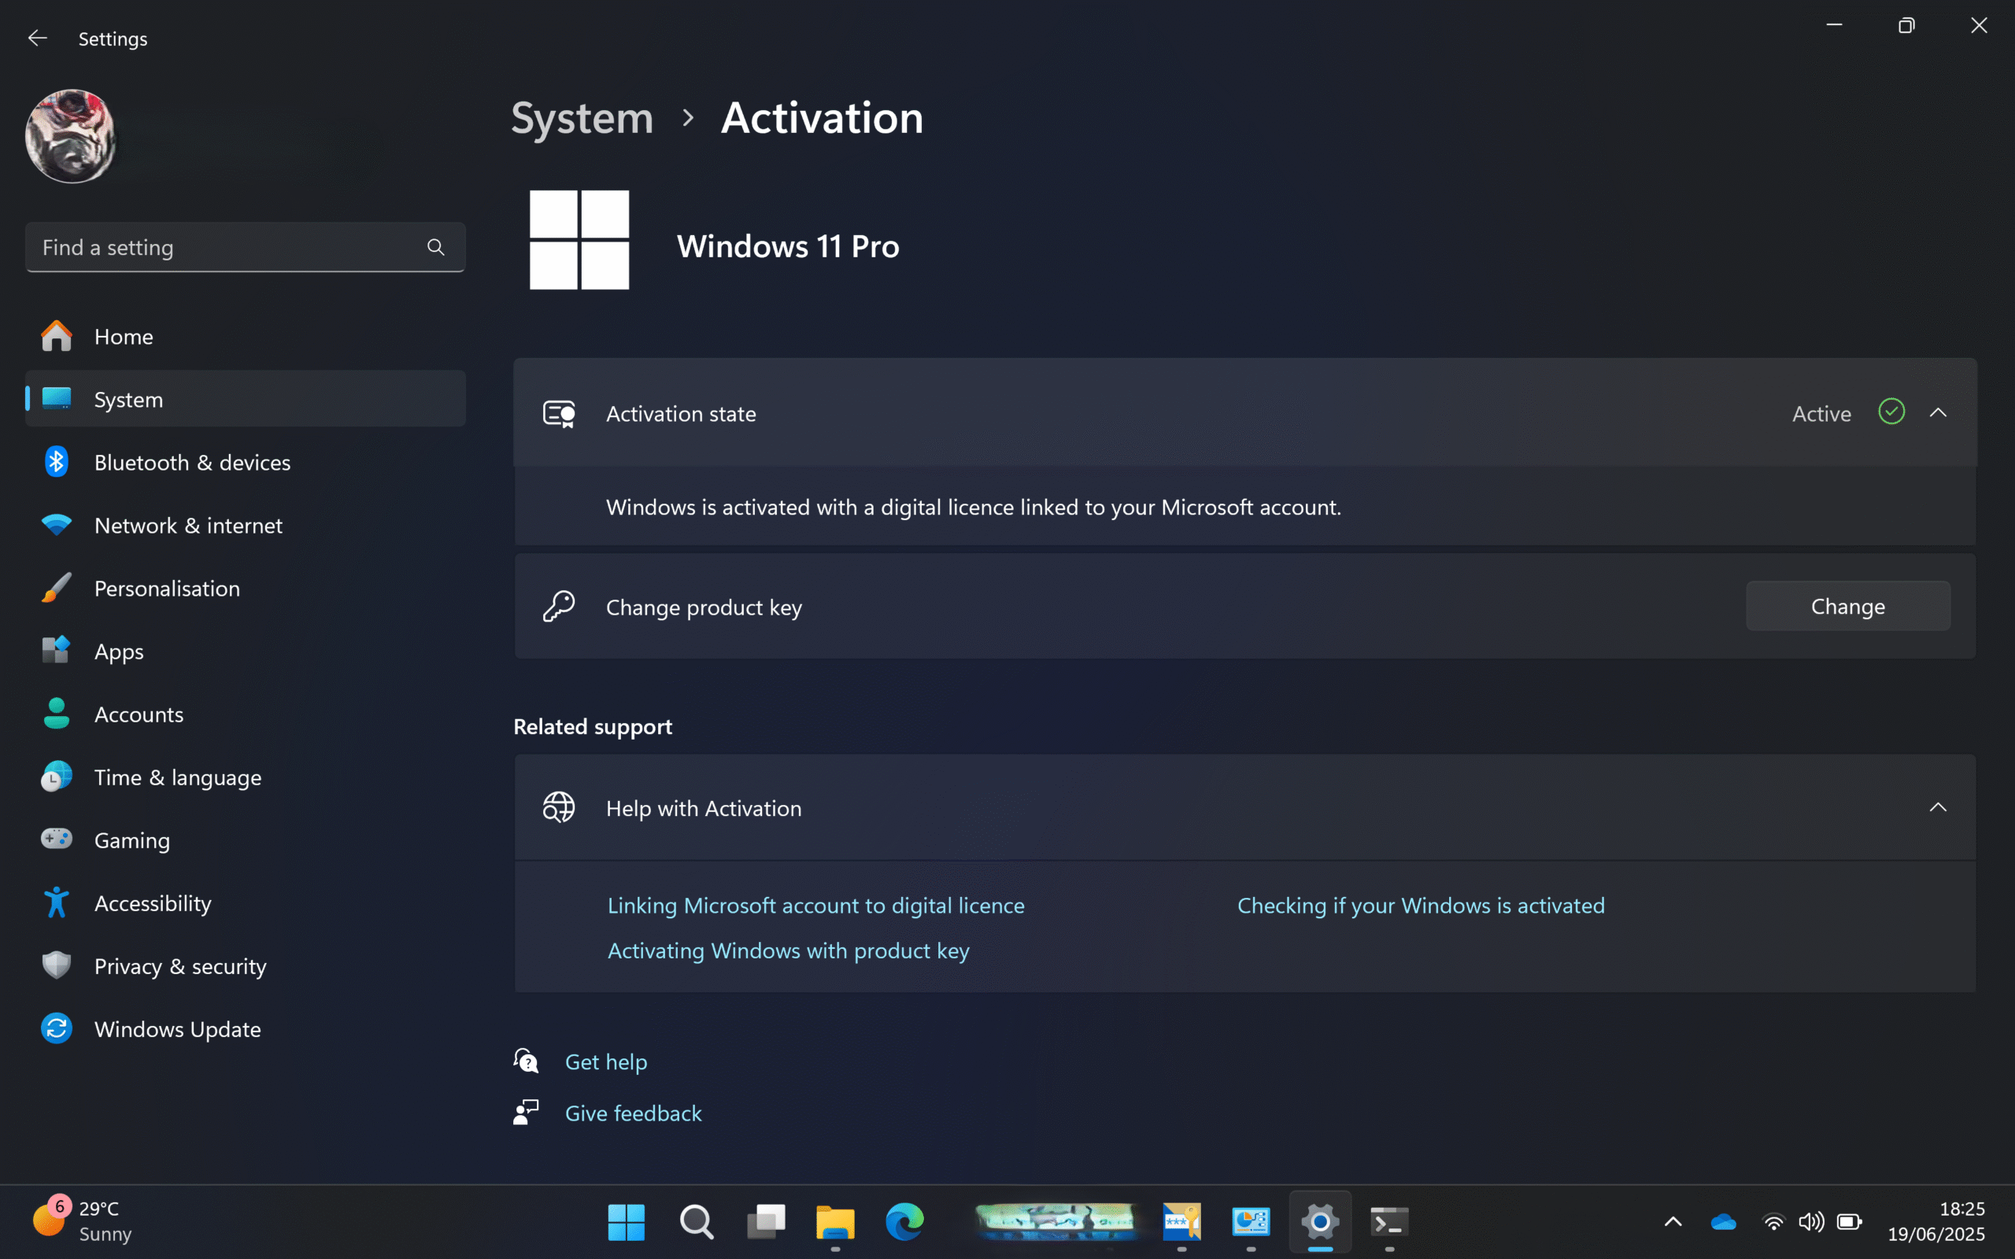Click the green Active checkmark icon
This screenshot has height=1259, width=2015.
1891,412
